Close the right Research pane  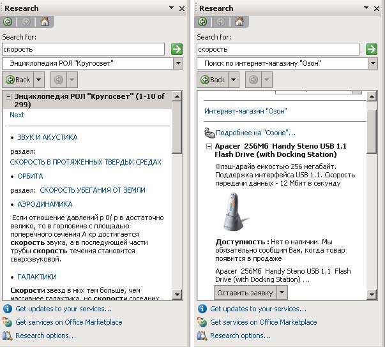click(x=377, y=8)
